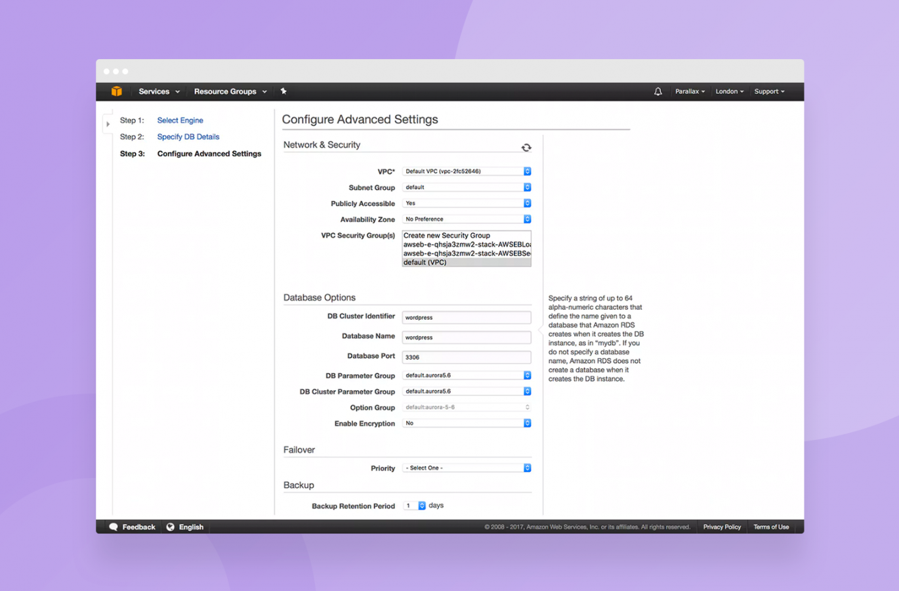Click the Database Port field

tap(467, 357)
